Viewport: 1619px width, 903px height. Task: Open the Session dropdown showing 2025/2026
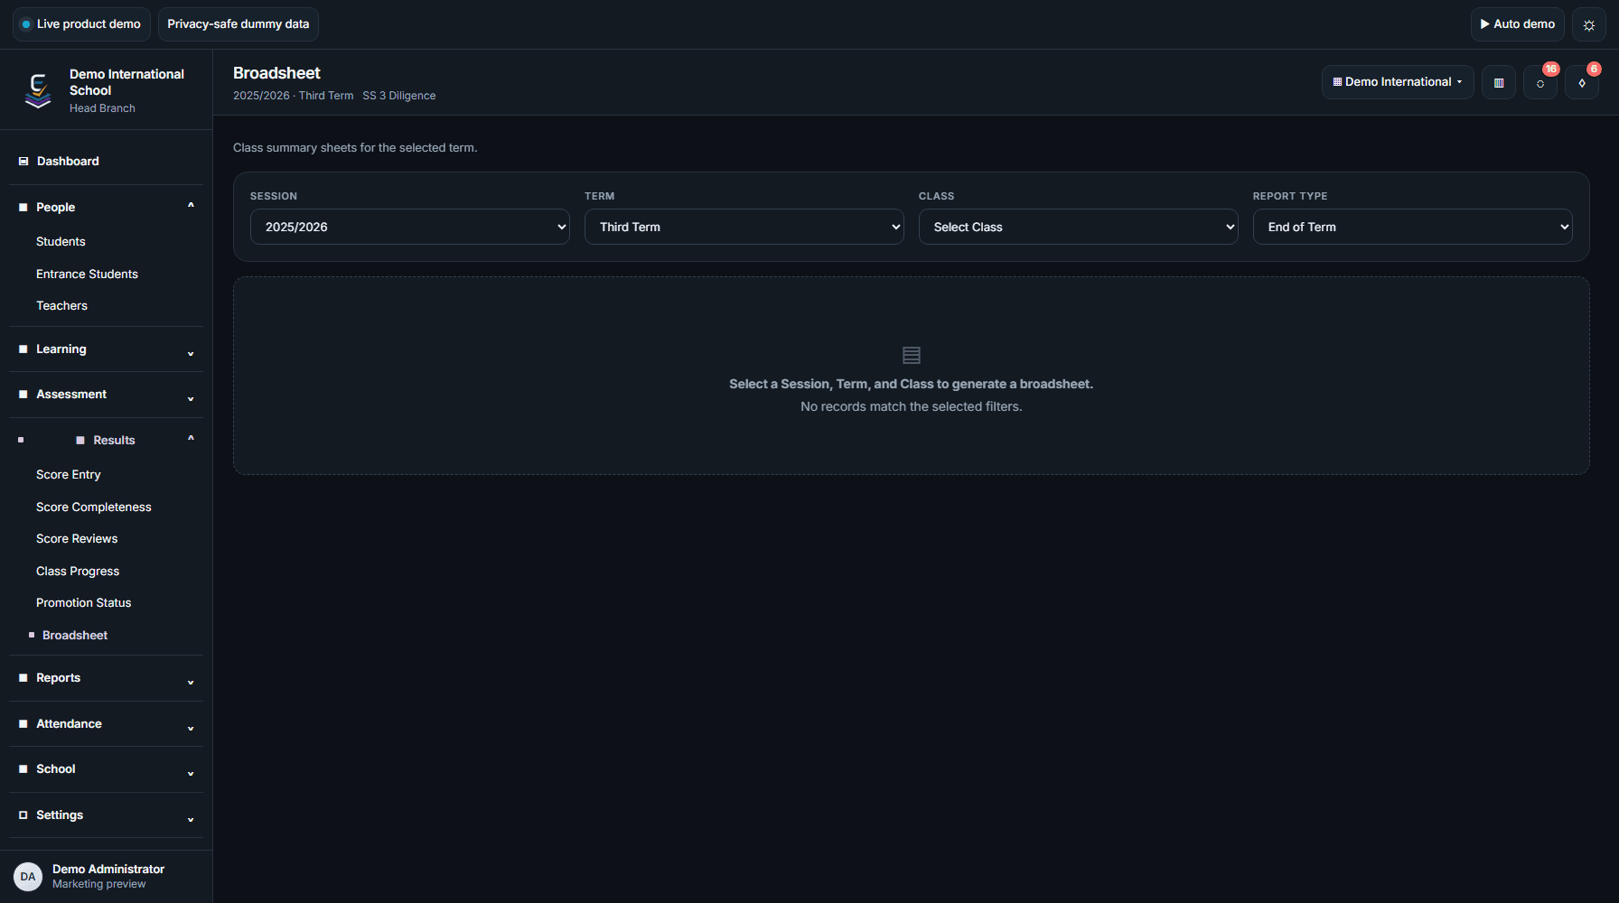410,227
